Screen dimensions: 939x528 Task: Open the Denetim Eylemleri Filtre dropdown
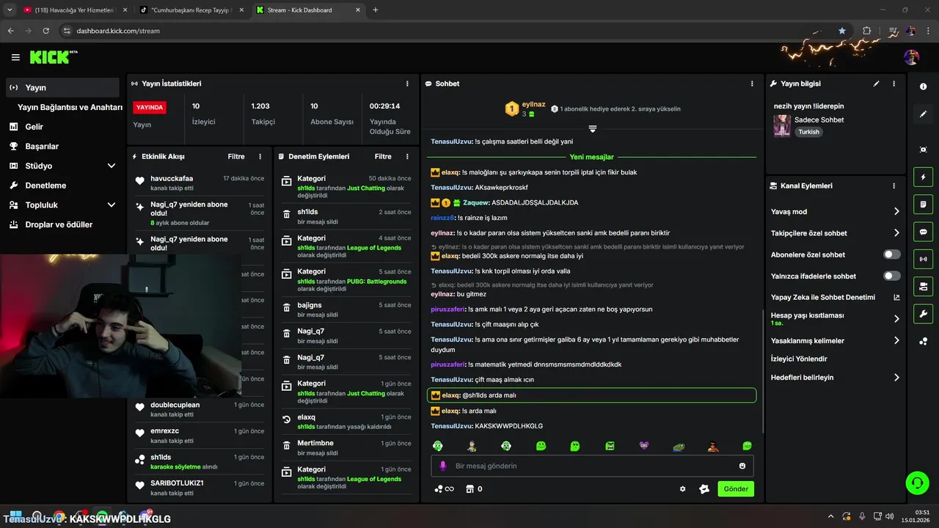(383, 156)
